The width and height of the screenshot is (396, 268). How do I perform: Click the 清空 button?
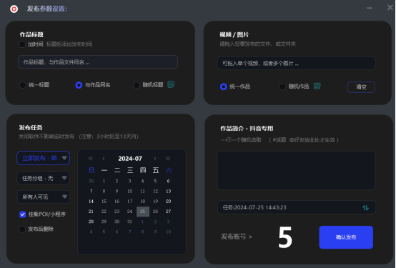pos(361,87)
